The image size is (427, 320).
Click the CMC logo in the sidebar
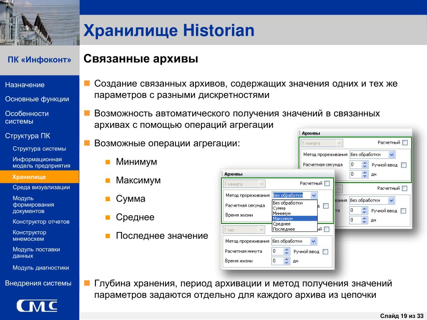(37, 306)
